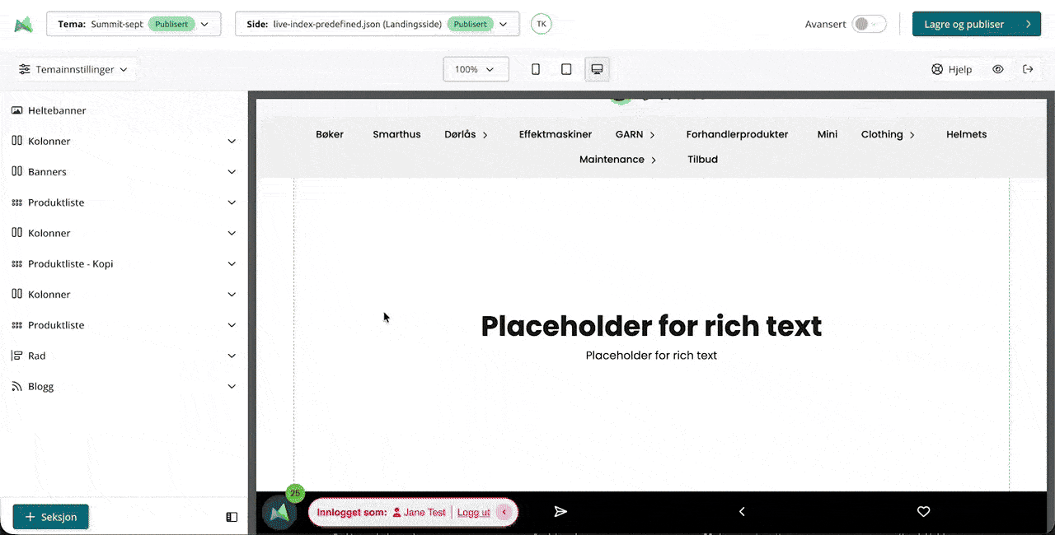Expand the first Kolonner section
The width and height of the screenshot is (1055, 535).
coord(232,142)
